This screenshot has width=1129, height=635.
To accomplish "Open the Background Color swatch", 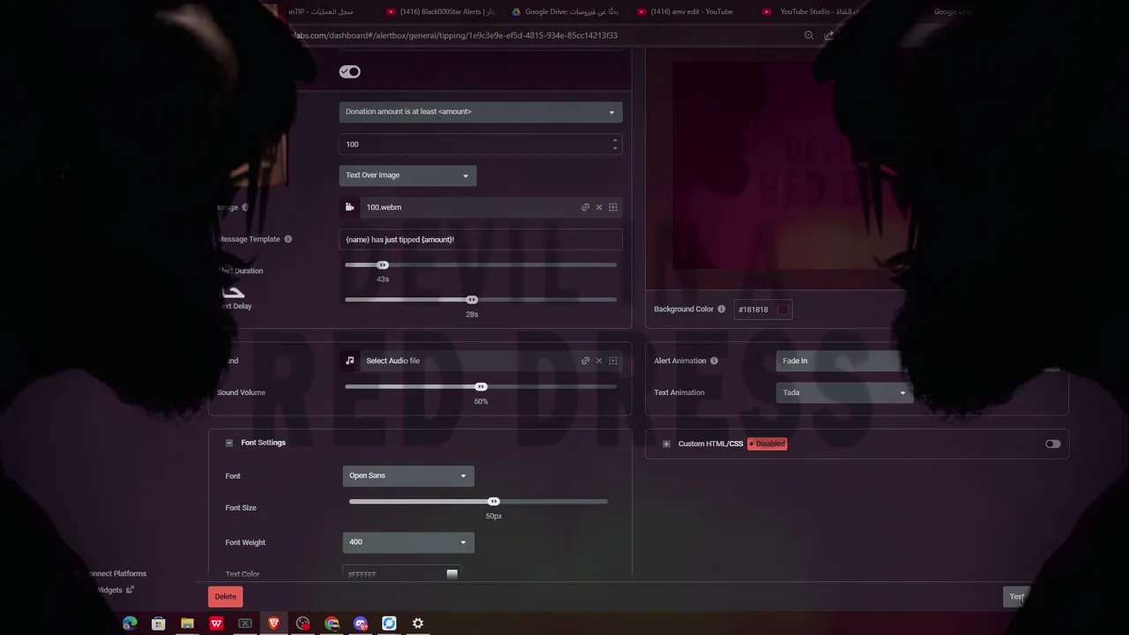I will point(783,310).
